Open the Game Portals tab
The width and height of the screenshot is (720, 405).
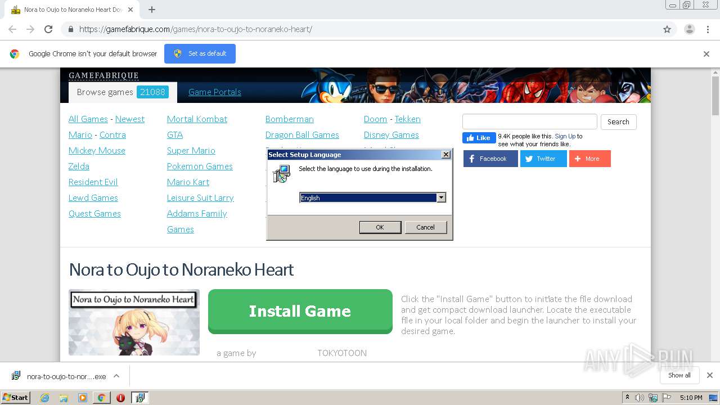[214, 92]
